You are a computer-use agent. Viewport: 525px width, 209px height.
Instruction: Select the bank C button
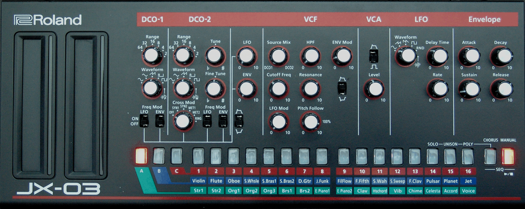coord(176,156)
